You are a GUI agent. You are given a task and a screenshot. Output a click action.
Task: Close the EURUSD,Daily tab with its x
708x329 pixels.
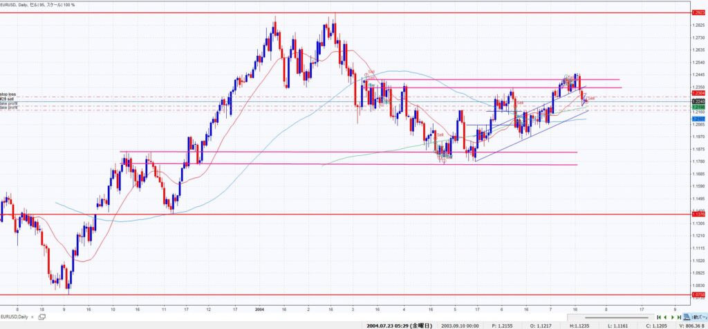click(33, 317)
